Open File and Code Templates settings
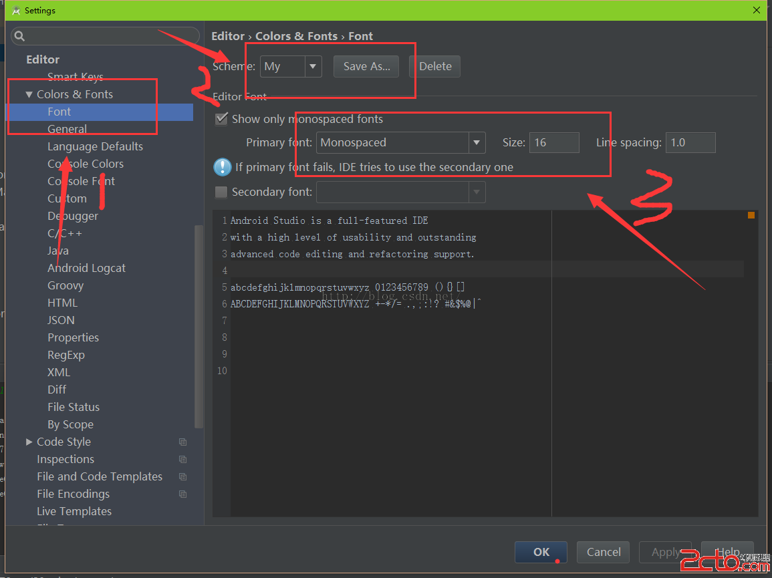This screenshot has height=578, width=772. pyautogui.click(x=100, y=476)
